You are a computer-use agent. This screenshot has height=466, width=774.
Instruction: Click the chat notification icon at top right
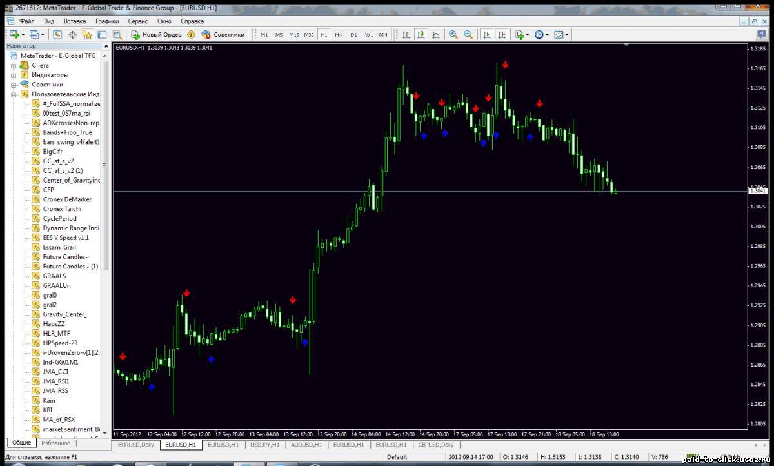pos(762,34)
